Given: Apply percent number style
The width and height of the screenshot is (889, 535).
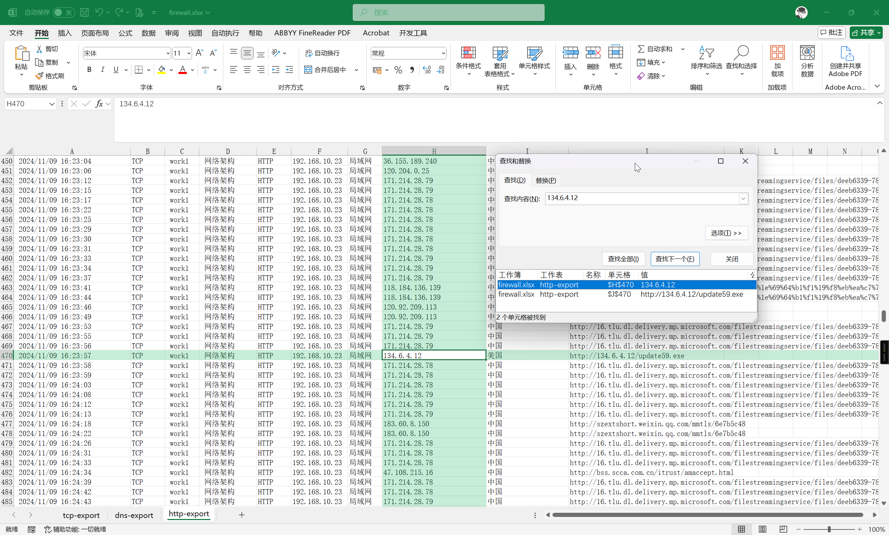Looking at the screenshot, I should pos(398,70).
